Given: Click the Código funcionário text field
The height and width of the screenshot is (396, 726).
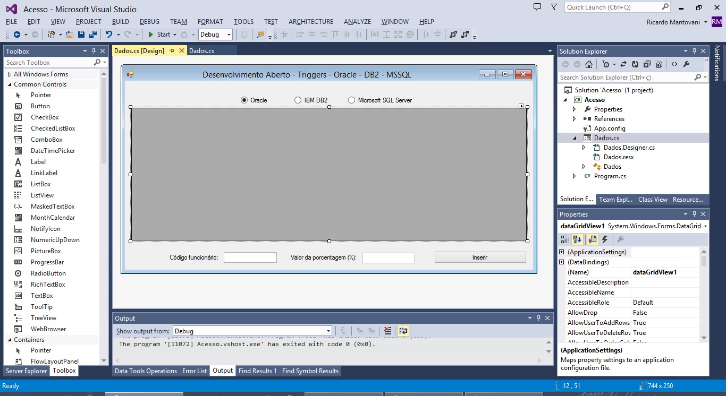Looking at the screenshot, I should pos(250,257).
